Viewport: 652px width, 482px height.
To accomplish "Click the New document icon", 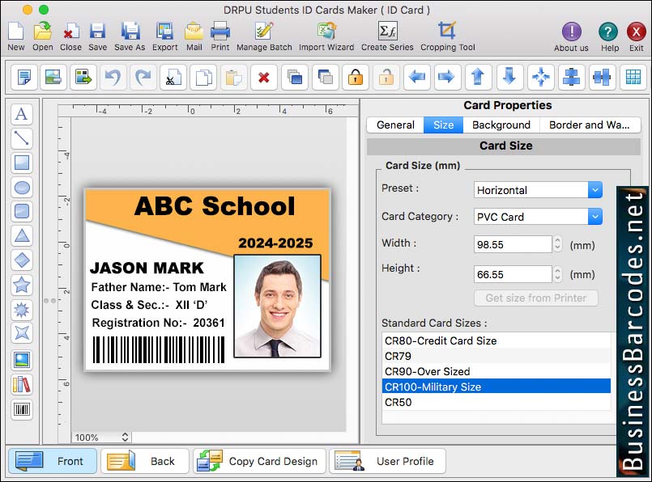I will point(16,32).
